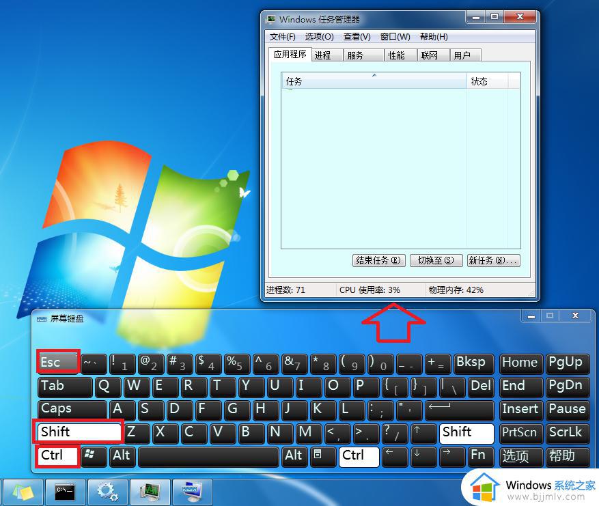Open the on-screen keyboard taskbar icon
Screen dimensions: 599x506
(192, 492)
